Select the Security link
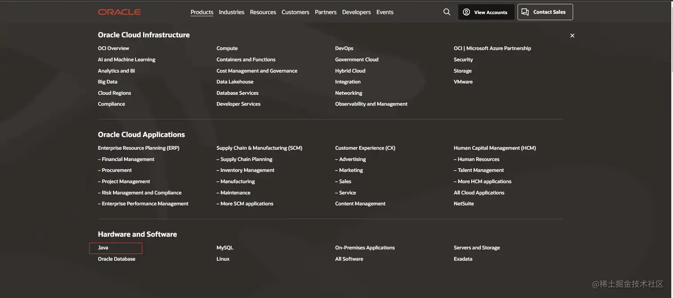The height and width of the screenshot is (298, 673). pyautogui.click(x=463, y=60)
